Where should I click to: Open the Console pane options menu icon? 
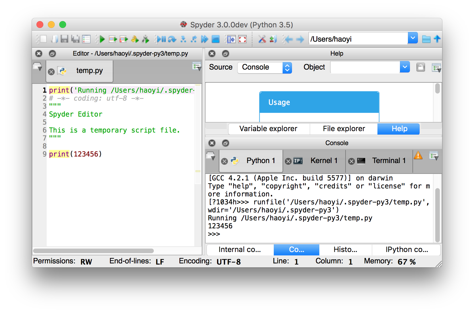pos(434,156)
